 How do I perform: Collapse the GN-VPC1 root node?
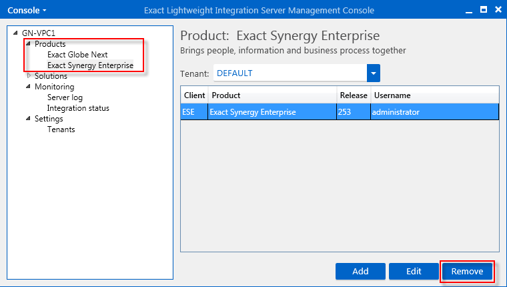pos(15,33)
